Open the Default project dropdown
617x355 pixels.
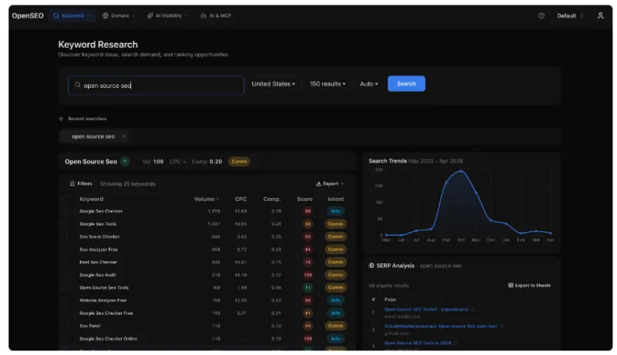pos(570,15)
